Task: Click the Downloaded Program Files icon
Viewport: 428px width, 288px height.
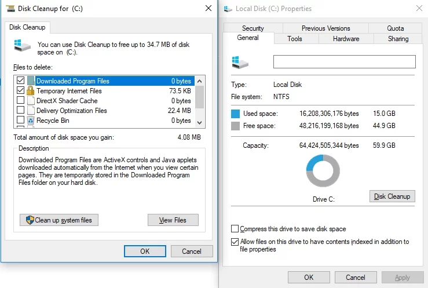Action: 31,81
